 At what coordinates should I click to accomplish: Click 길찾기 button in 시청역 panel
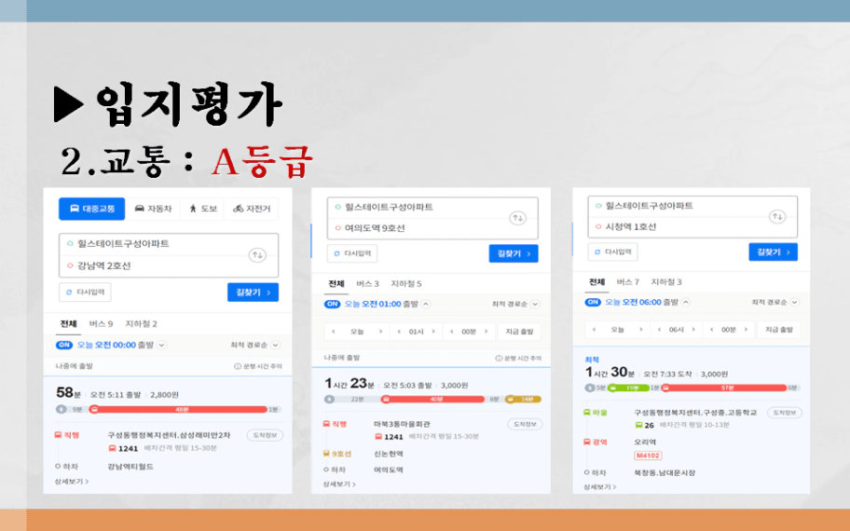click(773, 252)
